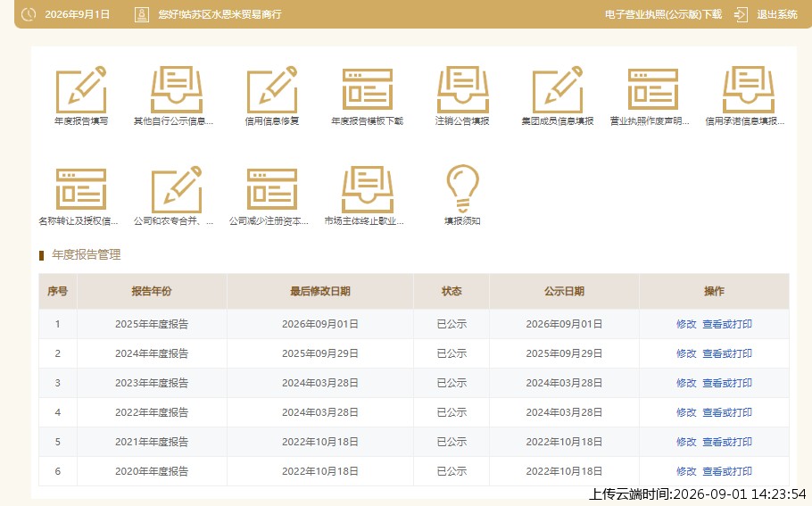Click the 2026年9月1日 date in header

[x=77, y=14]
